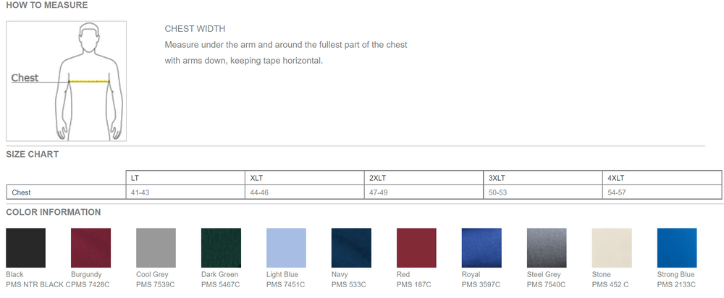Viewport: 724px width, 298px height.
Task: Click the 3XLT chest value 50-53
Action: click(498, 192)
